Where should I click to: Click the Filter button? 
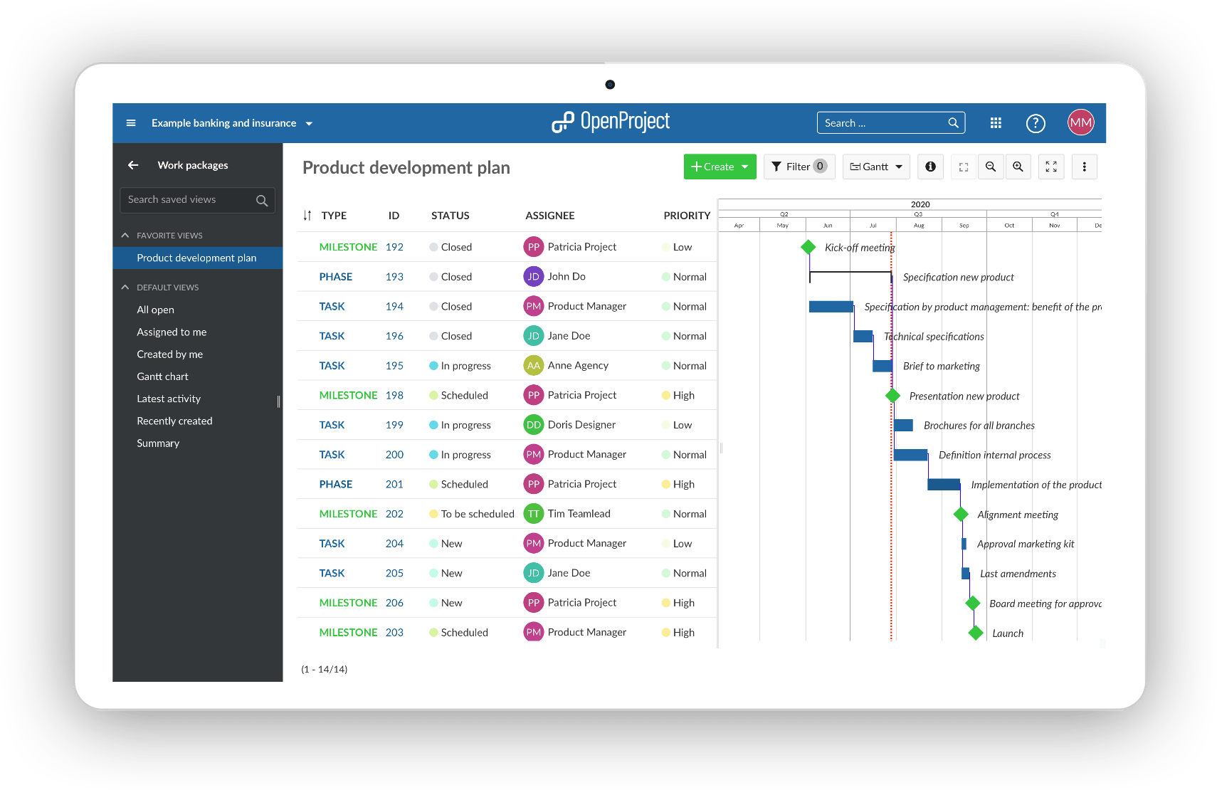coord(799,167)
